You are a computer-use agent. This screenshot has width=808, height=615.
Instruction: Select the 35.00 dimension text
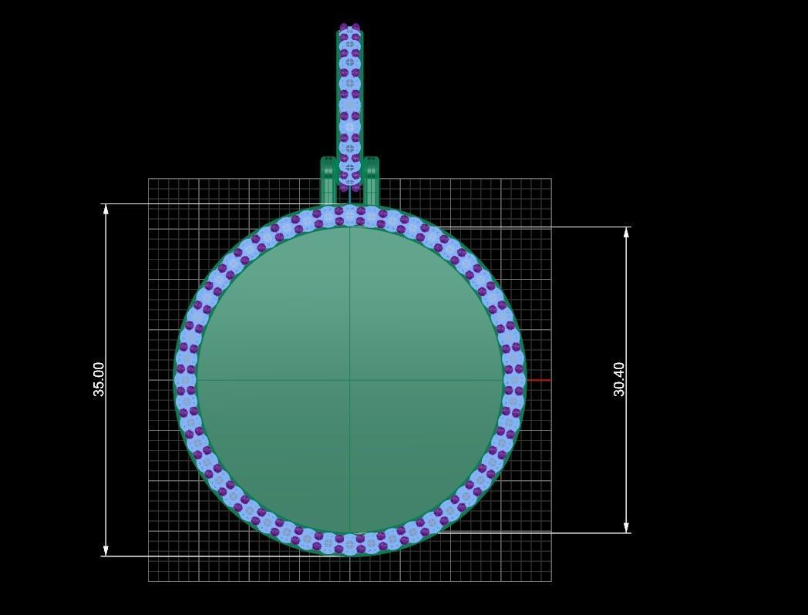tap(99, 380)
